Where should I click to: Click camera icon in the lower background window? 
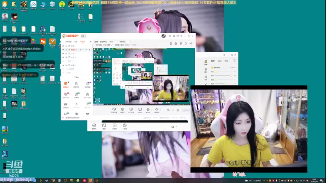click(94, 126)
